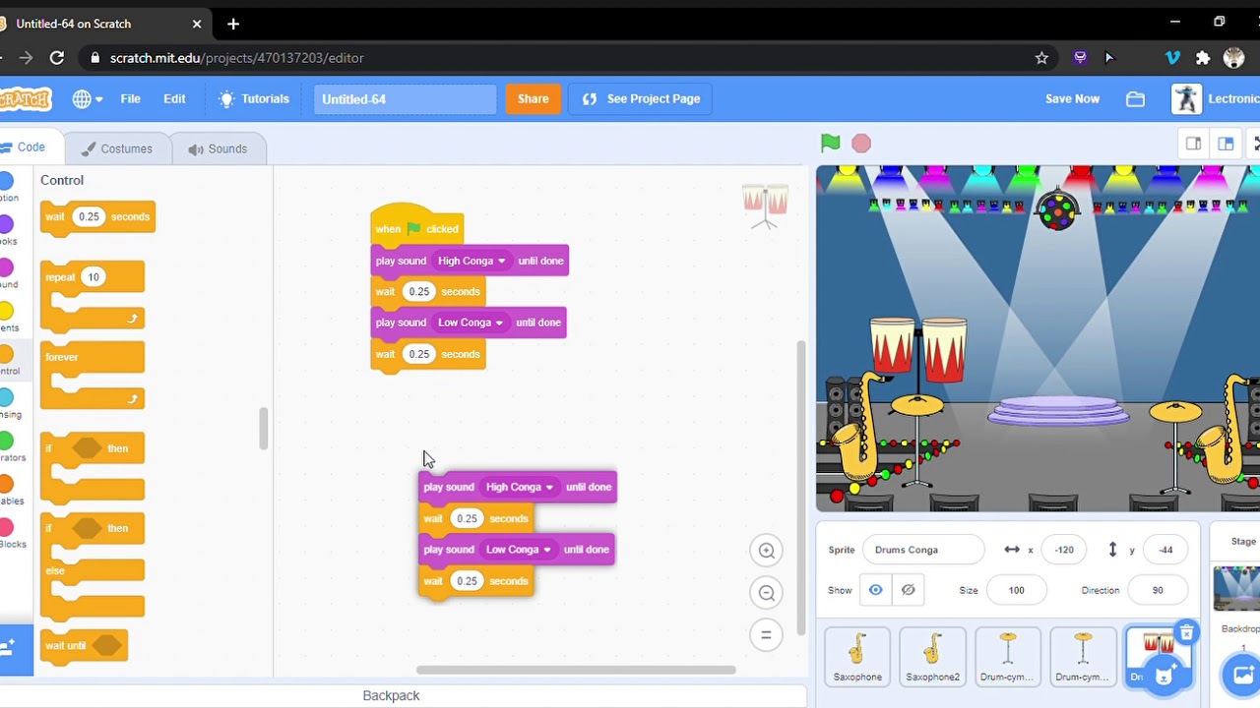1260x708 pixels.
Task: Select the Saxophone2 sprite thumbnail
Action: pos(932,656)
